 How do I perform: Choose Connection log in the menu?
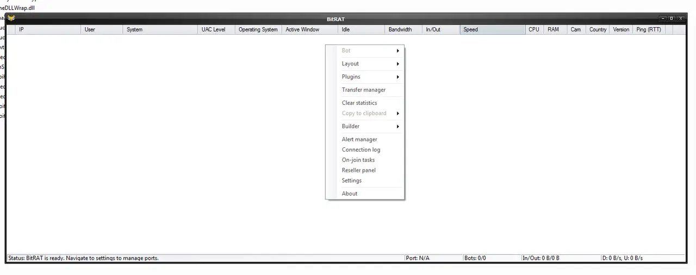pyautogui.click(x=361, y=150)
